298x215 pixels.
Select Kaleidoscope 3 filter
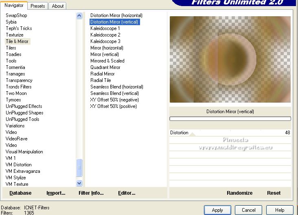(105, 41)
